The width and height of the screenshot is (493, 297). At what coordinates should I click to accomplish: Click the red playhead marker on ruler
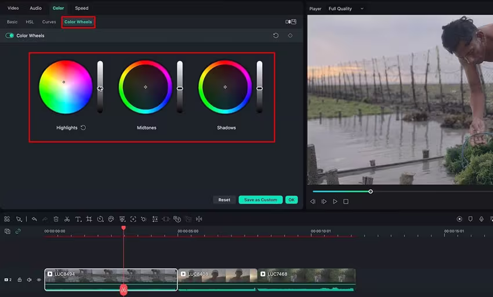click(124, 228)
